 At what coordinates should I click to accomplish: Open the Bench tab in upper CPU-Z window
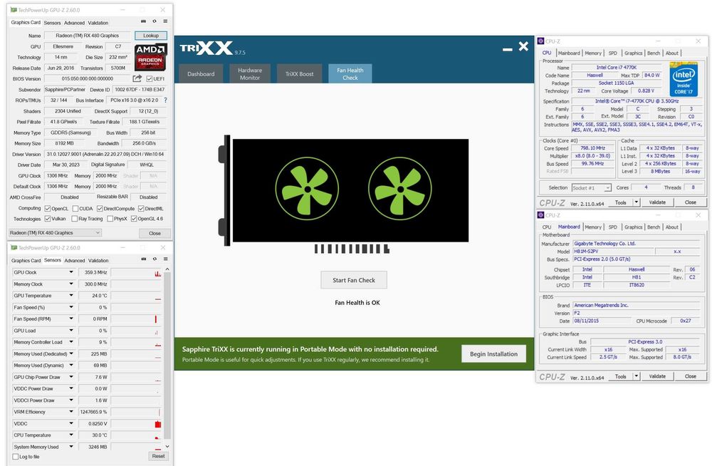coord(654,53)
